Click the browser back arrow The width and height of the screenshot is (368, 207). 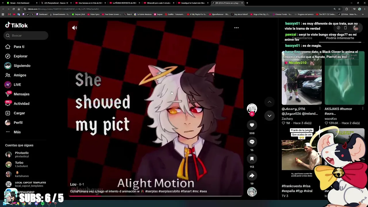tap(3, 9)
